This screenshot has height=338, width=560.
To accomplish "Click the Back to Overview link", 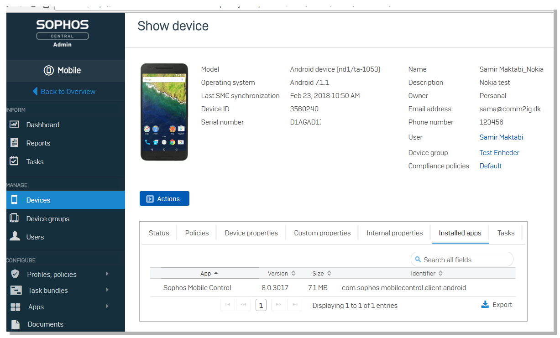I will tap(68, 91).
